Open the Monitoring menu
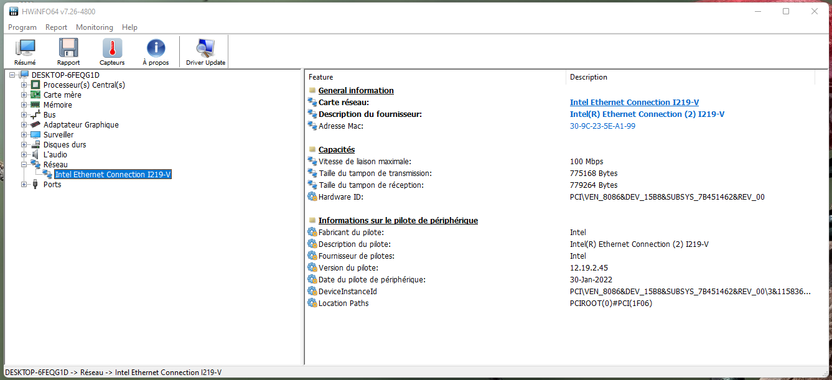Viewport: 832px width, 380px height. (95, 27)
